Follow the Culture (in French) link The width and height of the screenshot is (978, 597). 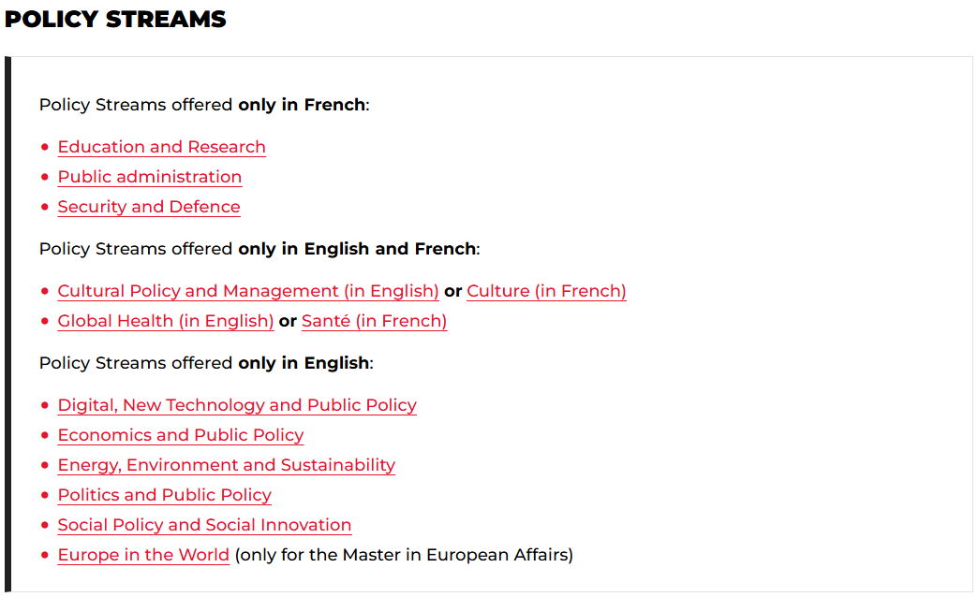pos(546,291)
